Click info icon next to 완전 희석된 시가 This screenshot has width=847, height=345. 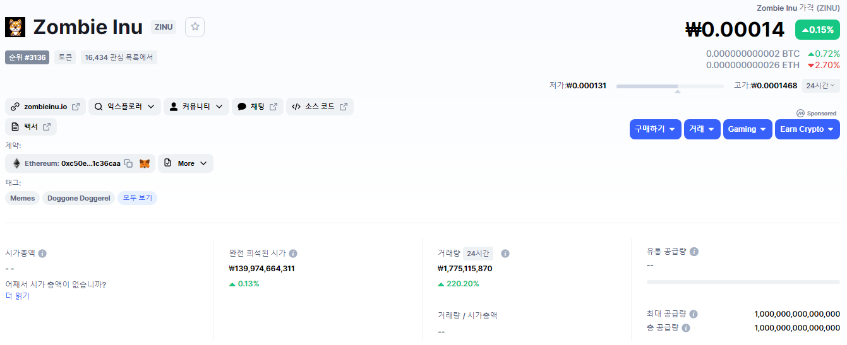293,254
